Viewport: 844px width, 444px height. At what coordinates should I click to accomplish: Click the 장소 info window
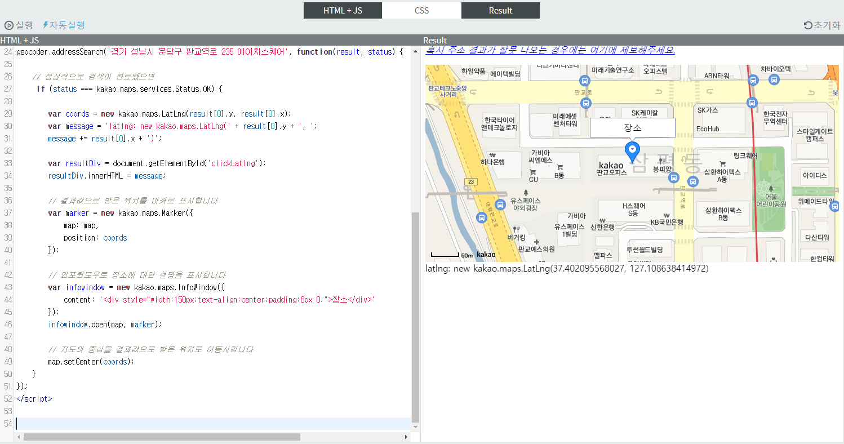[x=632, y=128]
